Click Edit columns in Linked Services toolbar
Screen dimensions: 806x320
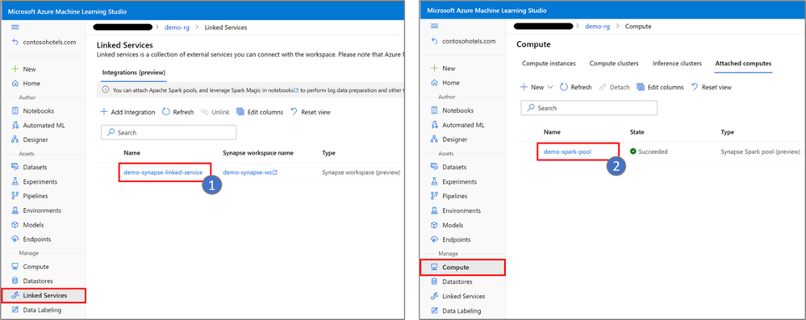[260, 112]
